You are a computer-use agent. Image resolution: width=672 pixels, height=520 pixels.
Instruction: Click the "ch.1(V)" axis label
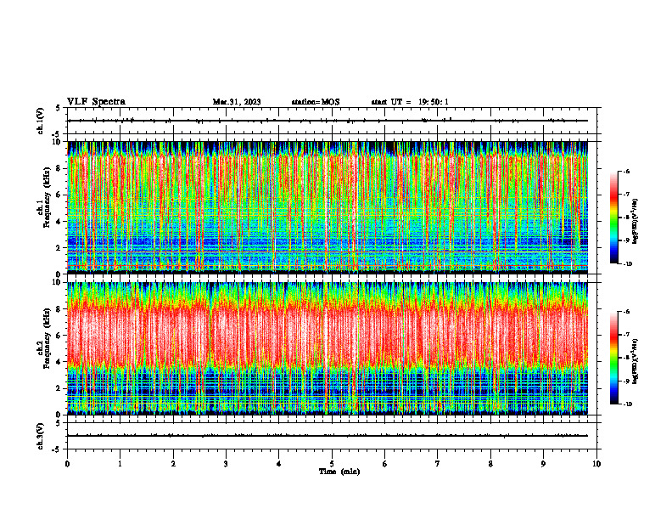pyautogui.click(x=40, y=121)
